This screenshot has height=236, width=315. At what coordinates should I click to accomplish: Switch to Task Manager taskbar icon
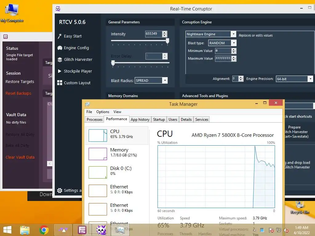point(120,230)
